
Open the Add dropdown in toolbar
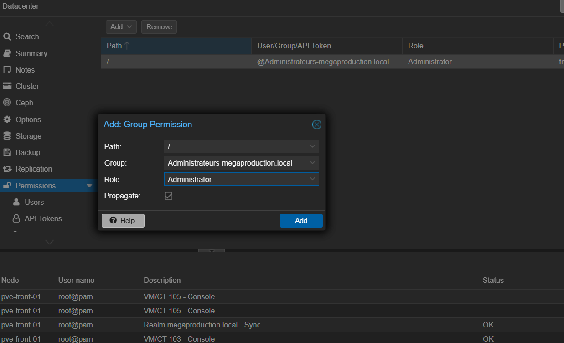tap(121, 27)
